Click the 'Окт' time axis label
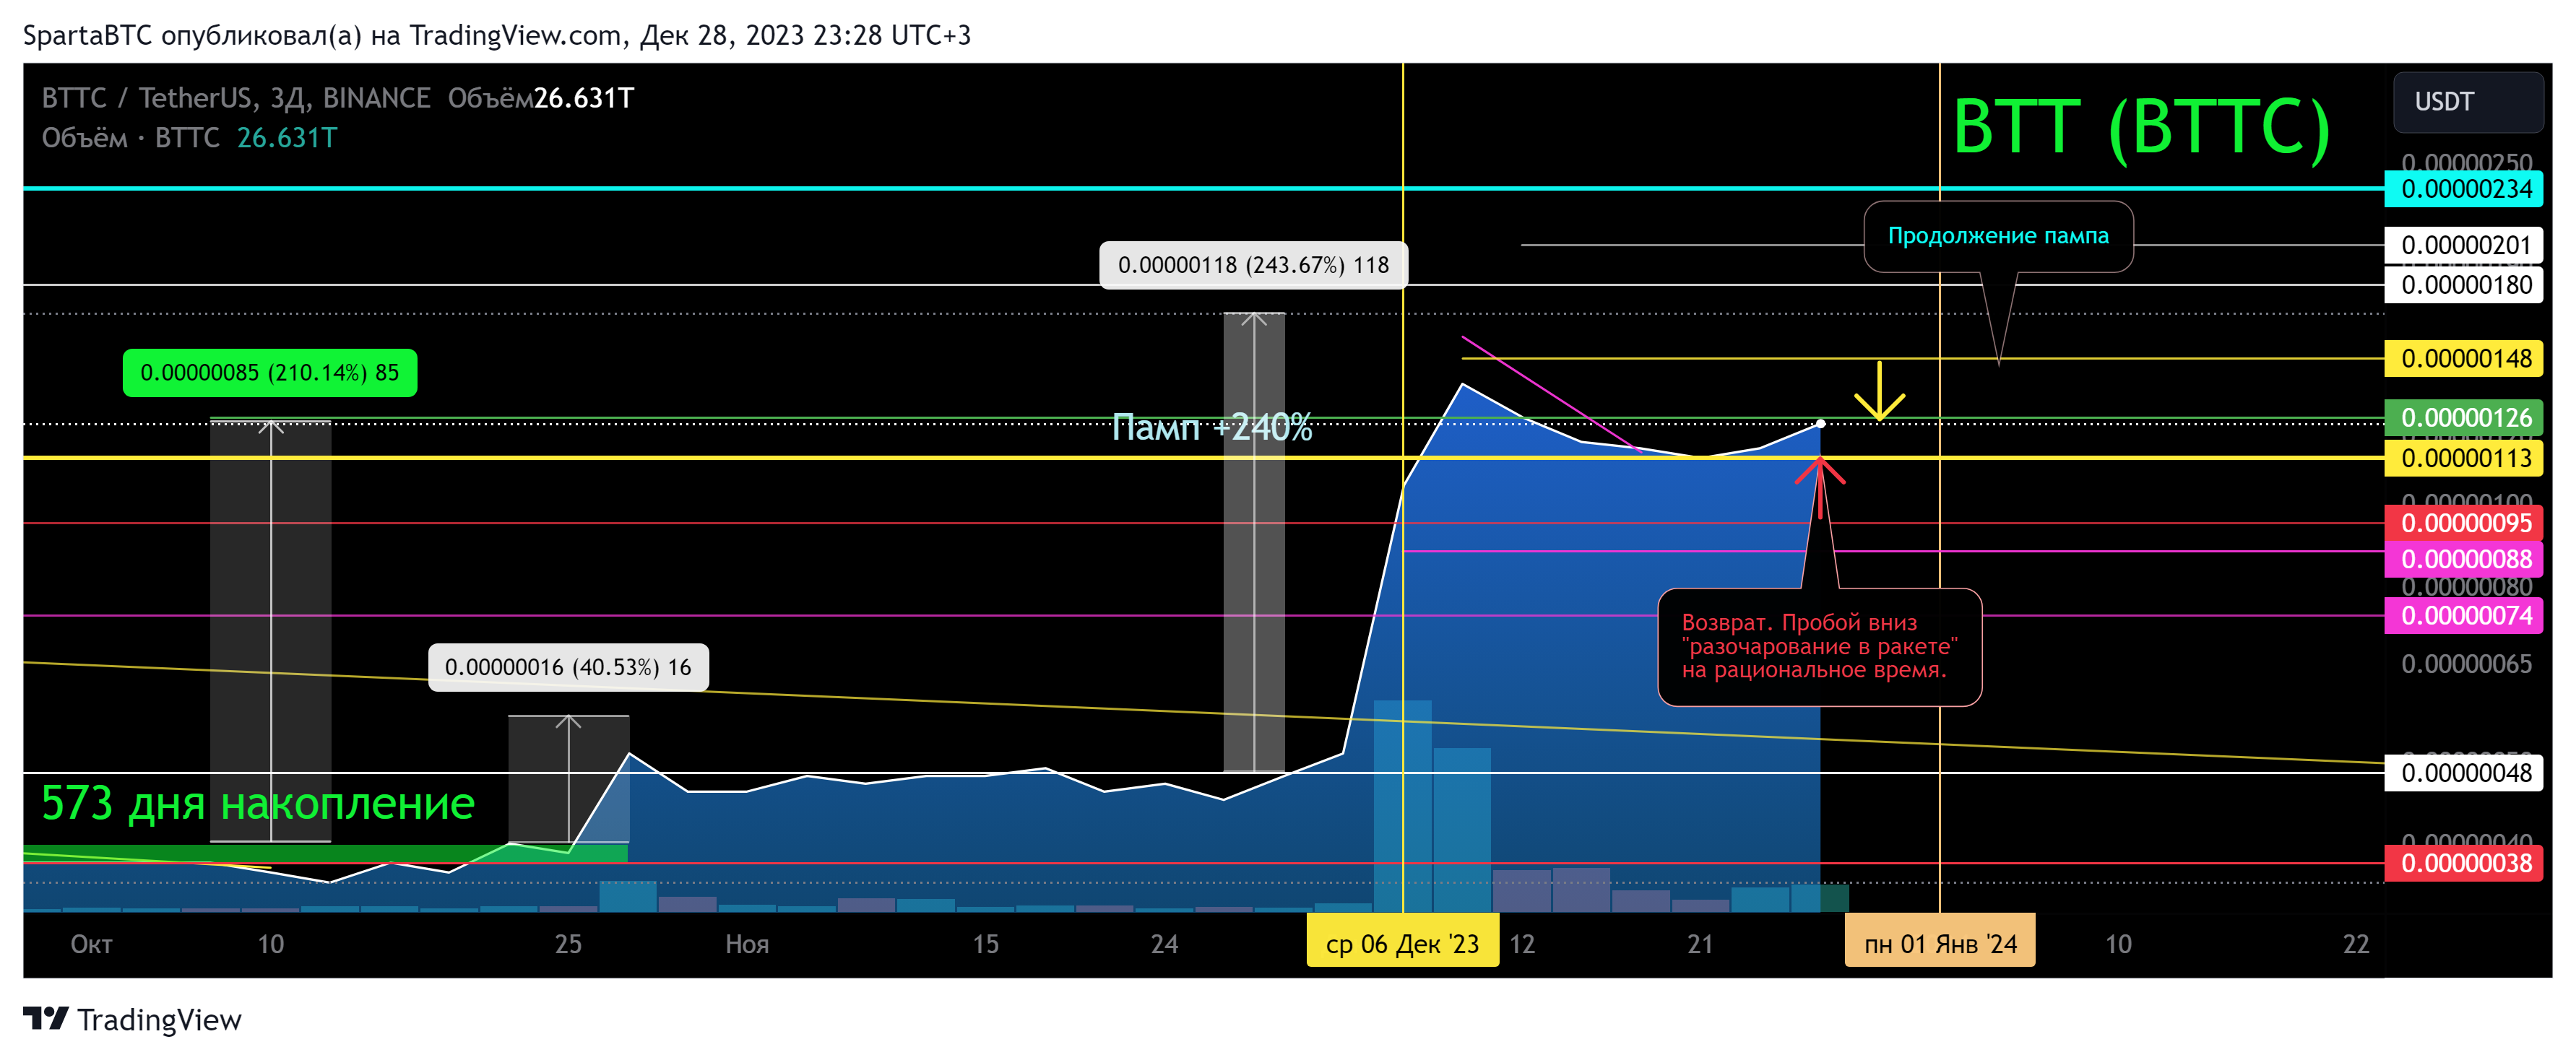 pyautogui.click(x=91, y=944)
